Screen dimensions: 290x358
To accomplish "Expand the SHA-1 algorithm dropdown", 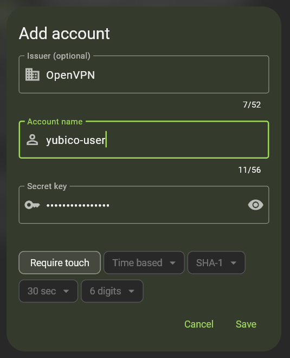I will (216, 262).
